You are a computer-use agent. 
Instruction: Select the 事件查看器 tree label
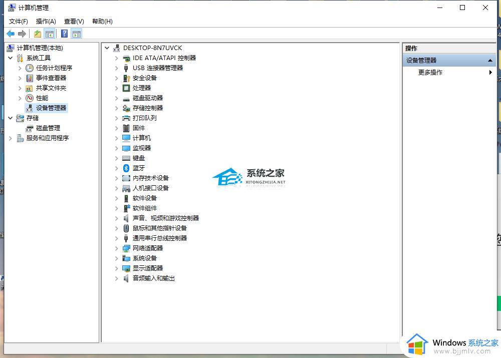[x=51, y=78]
